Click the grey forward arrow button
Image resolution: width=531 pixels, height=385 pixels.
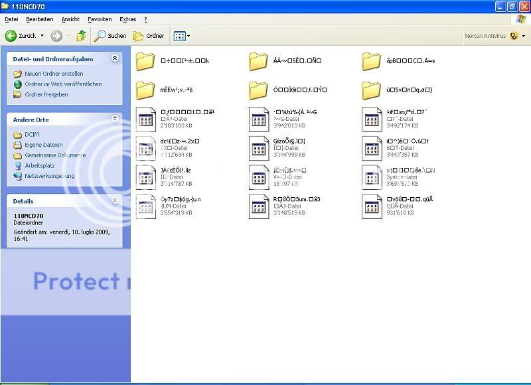(x=56, y=36)
